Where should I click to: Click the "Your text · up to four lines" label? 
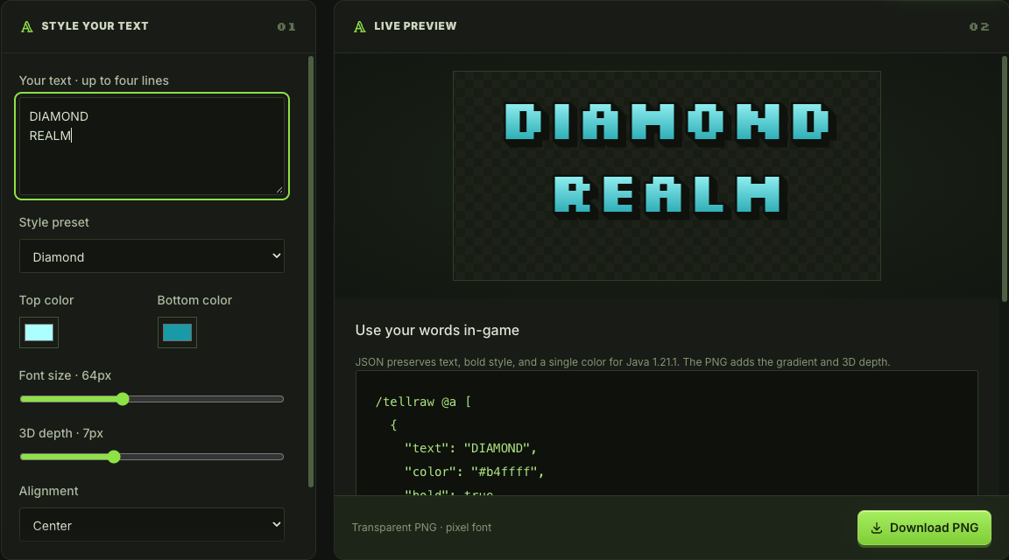pos(94,80)
